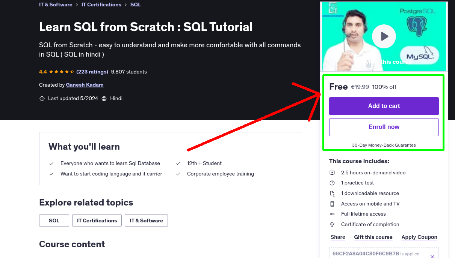Click the downloadable resource file icon
Screen dimensions: 455x258
(x=332, y=193)
